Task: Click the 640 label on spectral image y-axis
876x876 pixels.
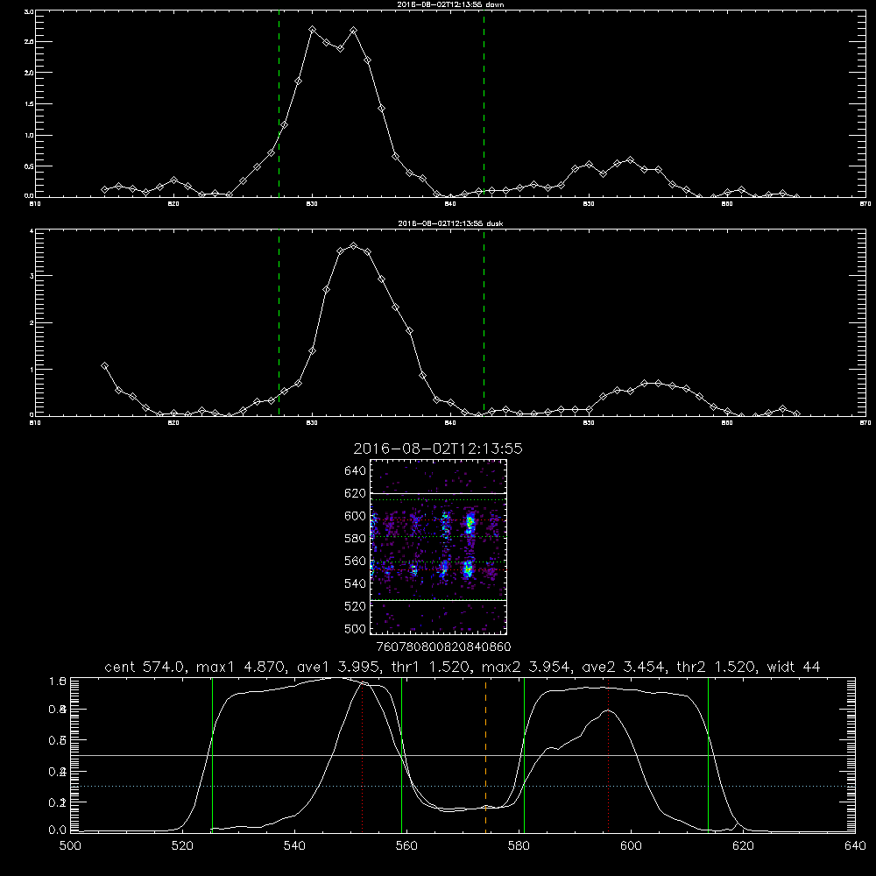Action: click(x=356, y=471)
